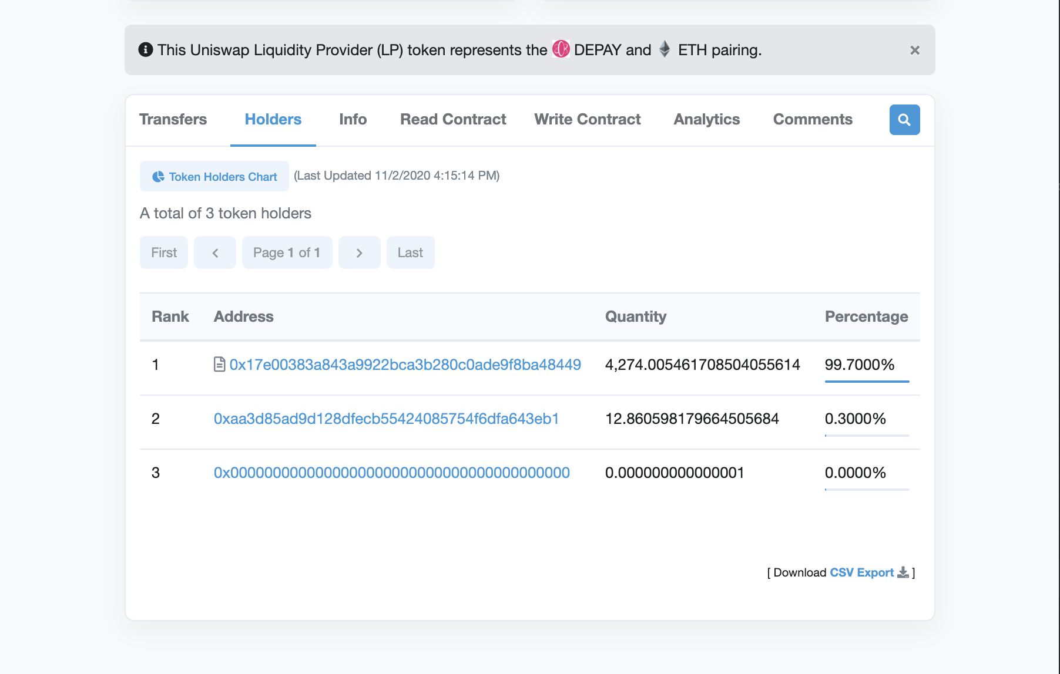Viewport: 1060px width, 674px height.
Task: Click the CSV download arrow icon
Action: [x=903, y=572]
